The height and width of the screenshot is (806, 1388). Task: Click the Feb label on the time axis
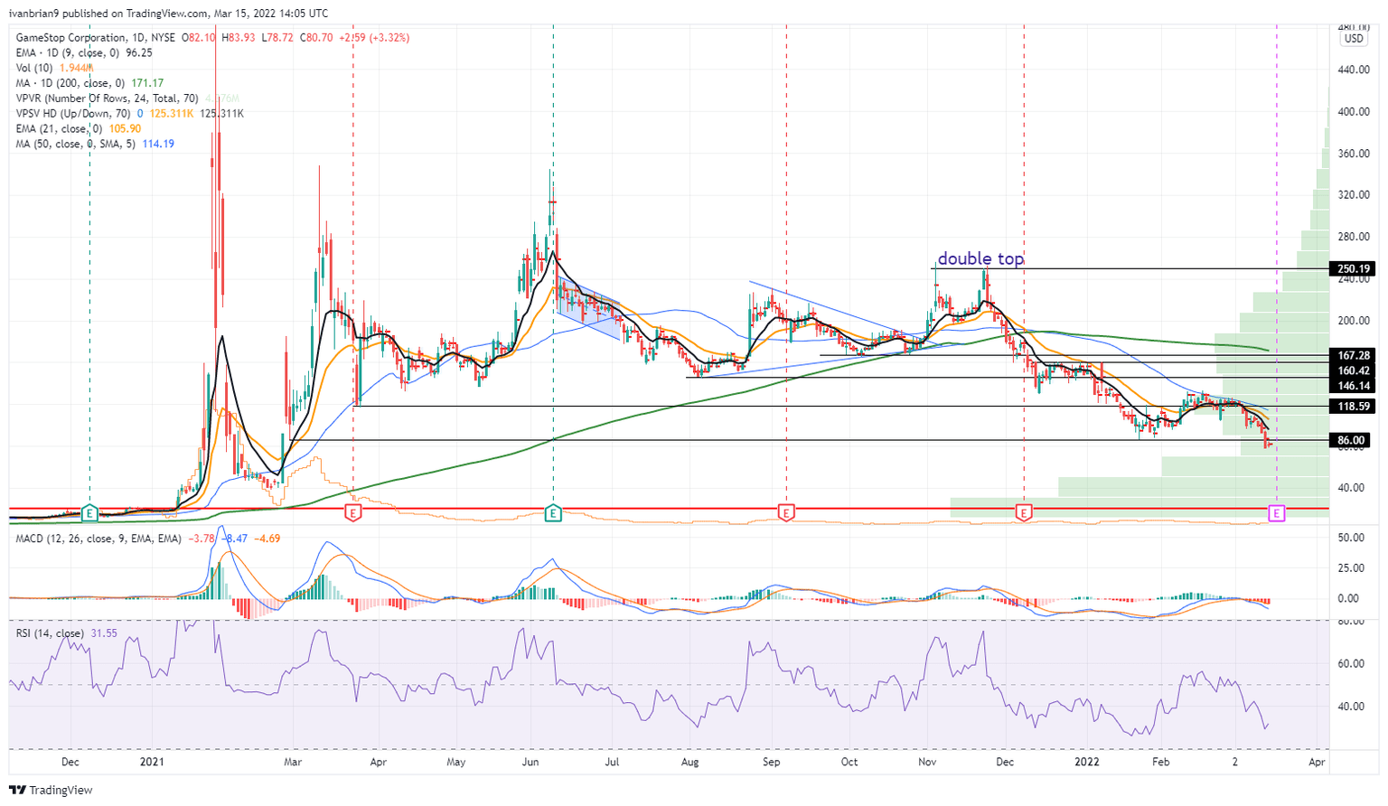point(1160,763)
